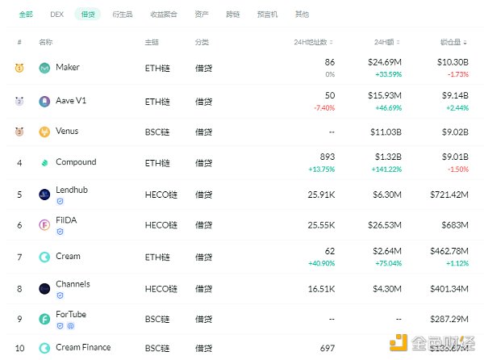Click the shield badge under Lendhub
The width and height of the screenshot is (484, 360).
click(60, 201)
